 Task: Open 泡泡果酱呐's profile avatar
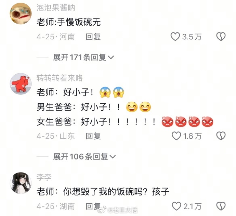tap(21, 13)
